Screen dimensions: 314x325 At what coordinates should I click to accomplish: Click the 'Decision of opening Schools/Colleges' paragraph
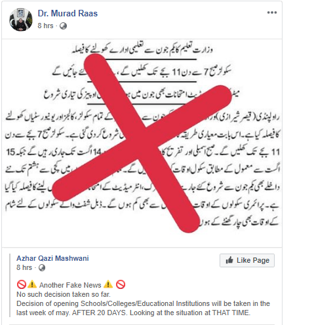pyautogui.click(x=143, y=308)
